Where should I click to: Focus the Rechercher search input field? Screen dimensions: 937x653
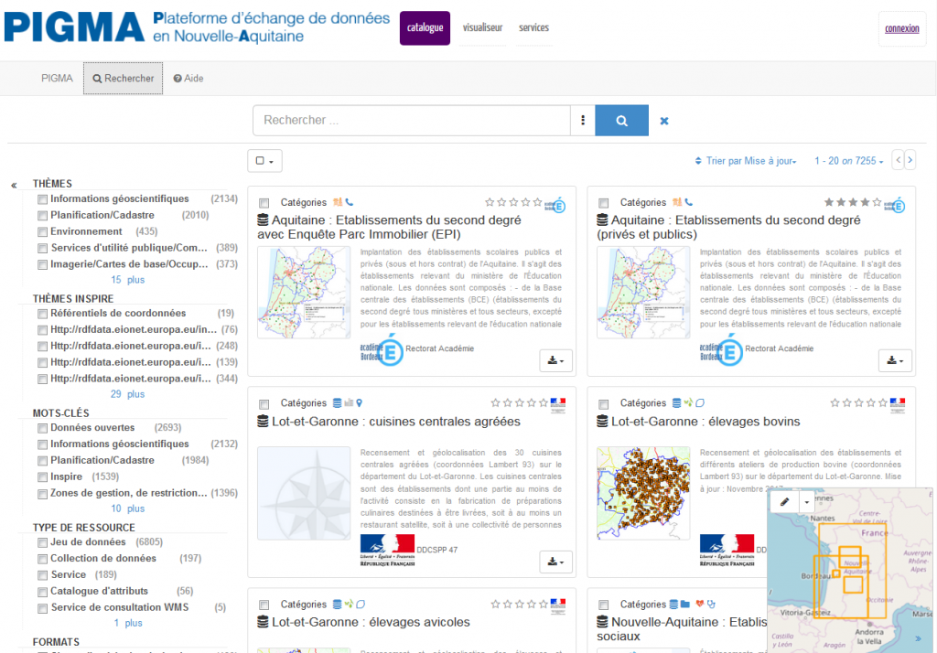412,121
